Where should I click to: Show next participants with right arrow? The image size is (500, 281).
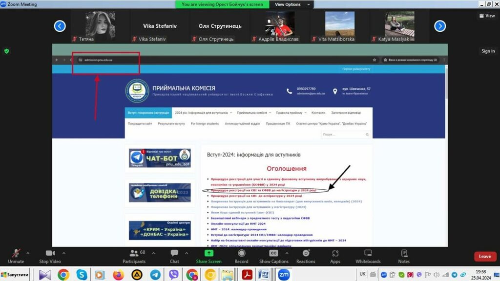pos(439,26)
